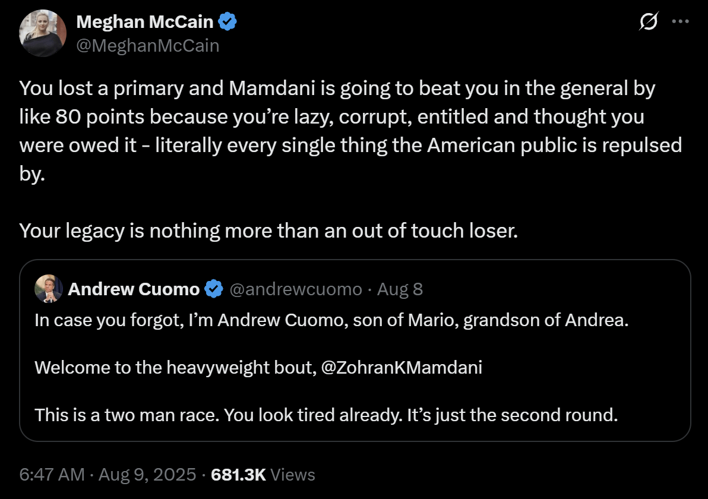
Task: Click the 'two man race' quoted line
Action: point(326,415)
